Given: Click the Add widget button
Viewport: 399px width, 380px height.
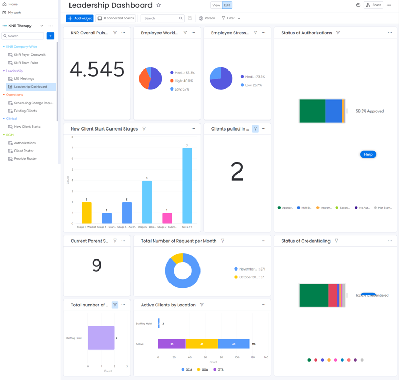Looking at the screenshot, I should pyautogui.click(x=79, y=18).
